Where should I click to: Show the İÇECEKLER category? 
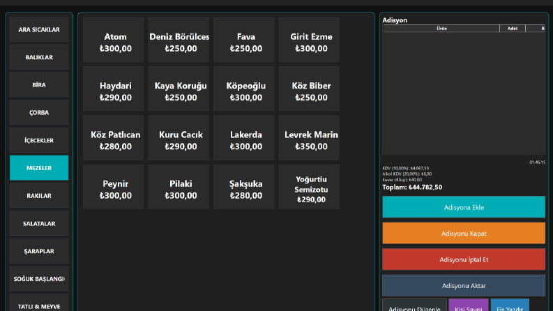pos(39,140)
